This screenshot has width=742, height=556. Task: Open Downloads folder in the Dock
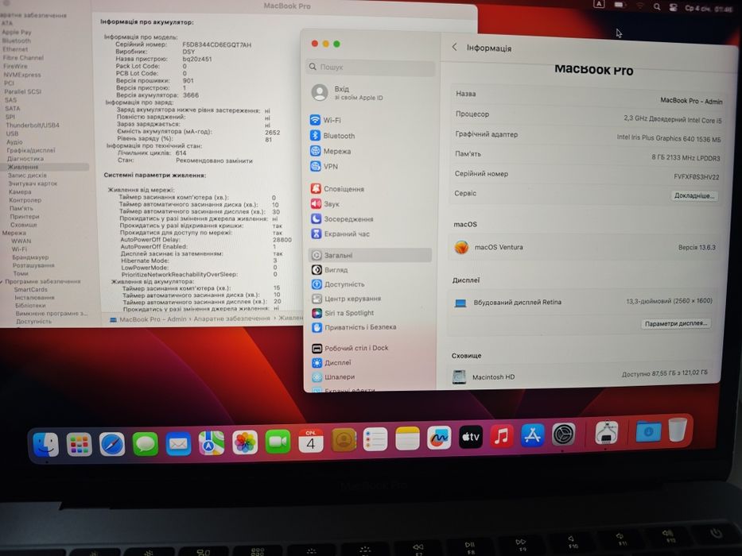coord(648,431)
